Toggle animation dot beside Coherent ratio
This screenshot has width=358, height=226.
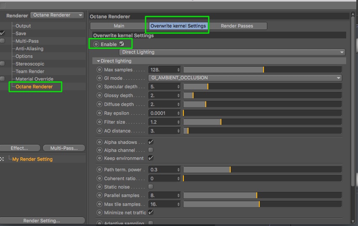click(100, 178)
